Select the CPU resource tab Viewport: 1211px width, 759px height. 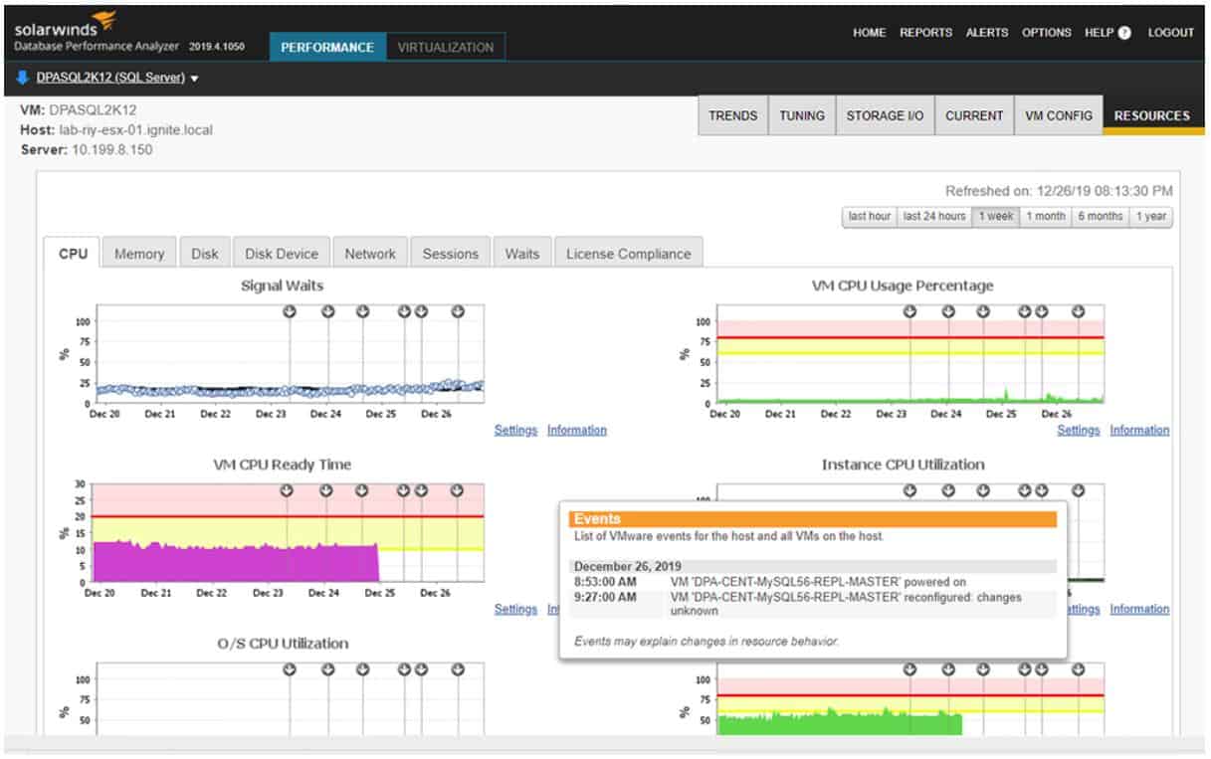point(73,253)
